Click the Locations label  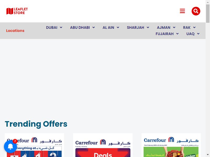coord(15,31)
